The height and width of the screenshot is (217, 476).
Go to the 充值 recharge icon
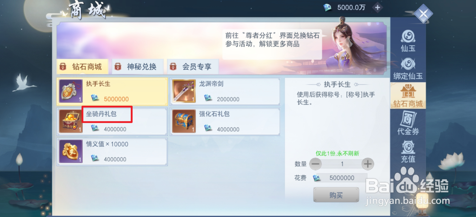(x=408, y=151)
